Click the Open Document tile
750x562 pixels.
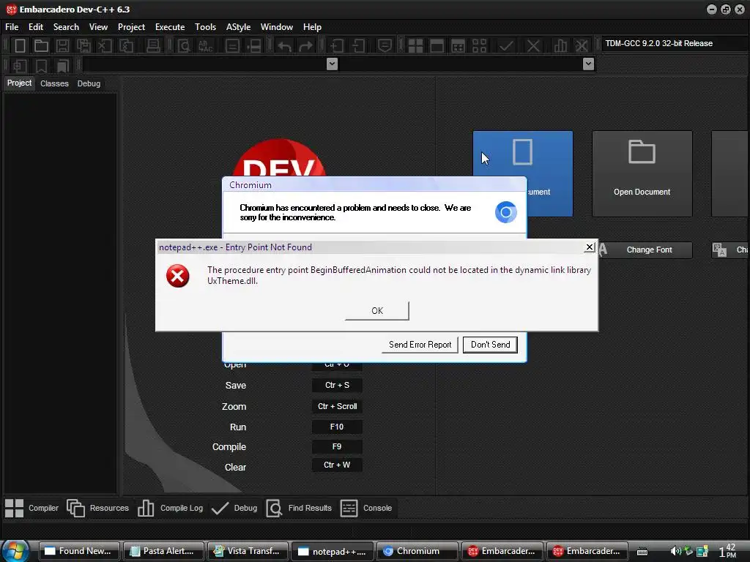[642, 174]
